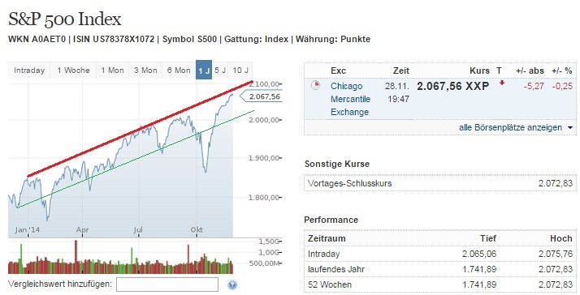This screenshot has height=295, width=580.
Task: Click the active 1 J tab
Action: point(204,70)
